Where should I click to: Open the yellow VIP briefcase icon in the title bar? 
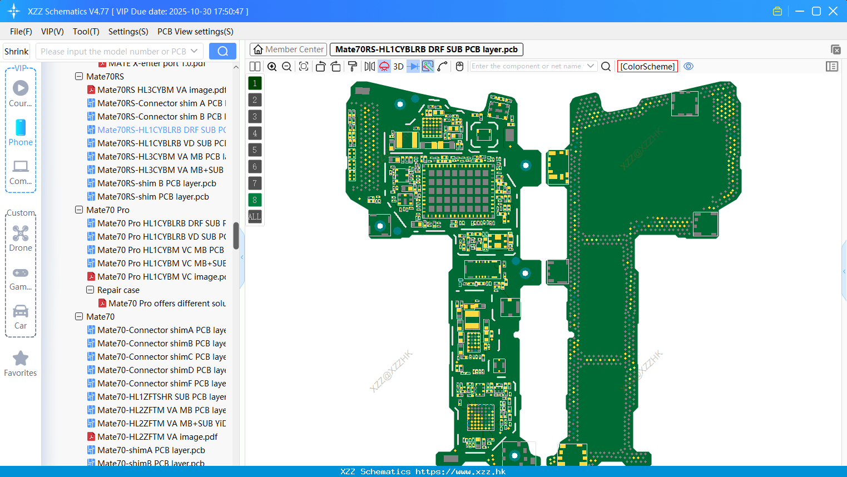pos(777,11)
